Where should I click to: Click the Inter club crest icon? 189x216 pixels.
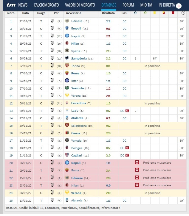pyautogui.click(x=67, y=80)
